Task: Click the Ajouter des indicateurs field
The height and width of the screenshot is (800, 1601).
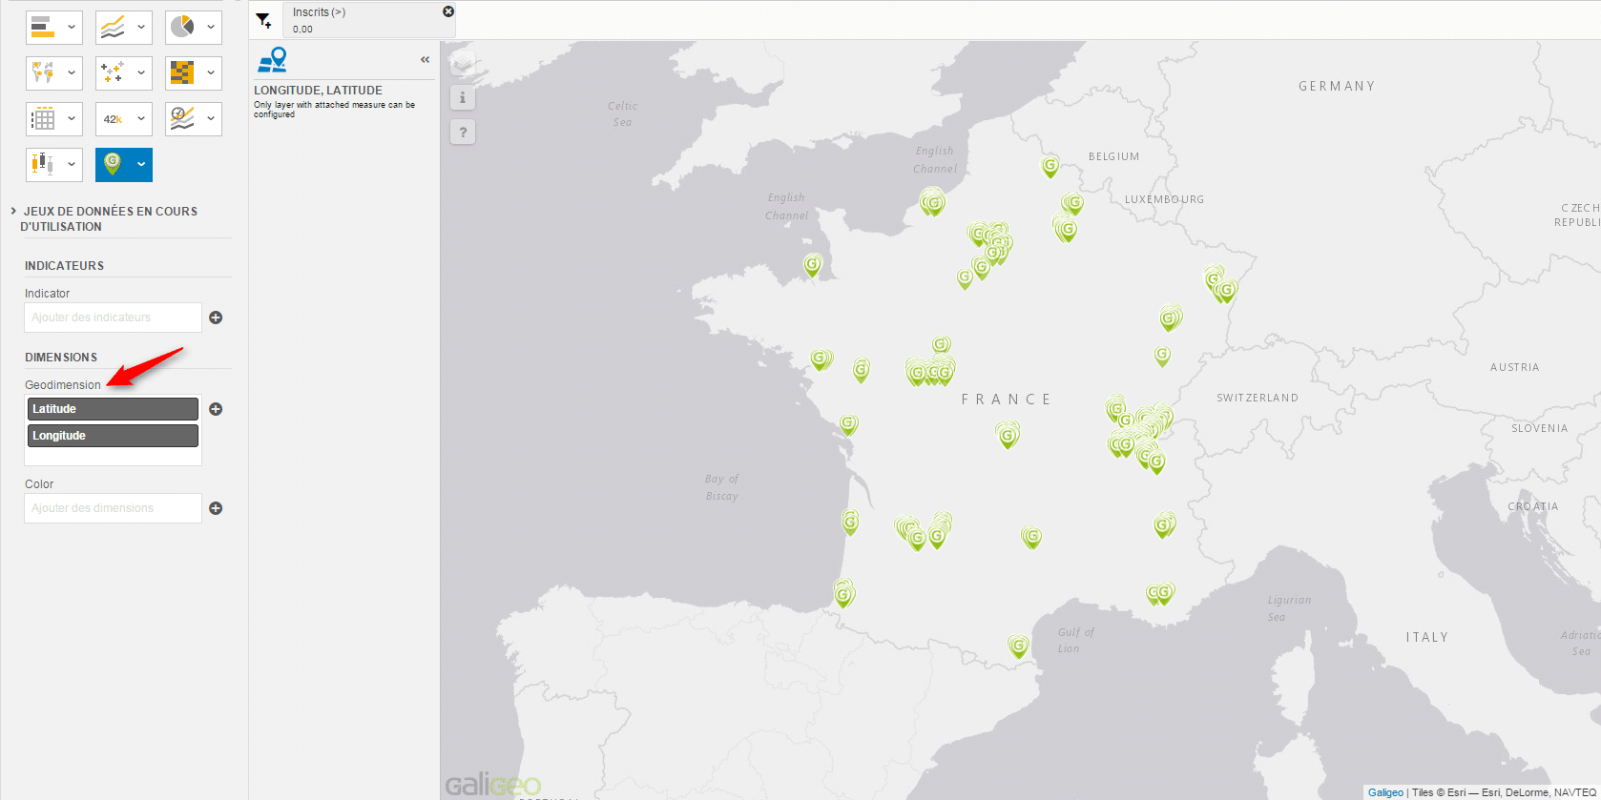Action: pos(113,318)
